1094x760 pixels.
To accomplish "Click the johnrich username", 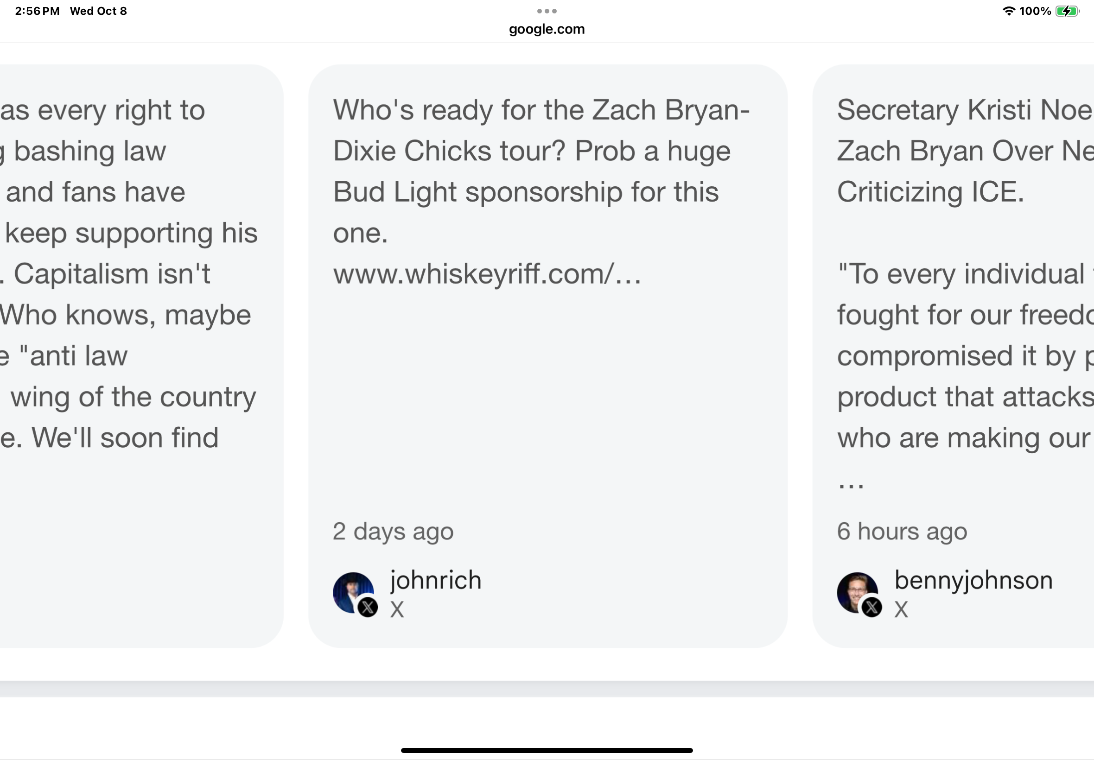I will tap(436, 580).
